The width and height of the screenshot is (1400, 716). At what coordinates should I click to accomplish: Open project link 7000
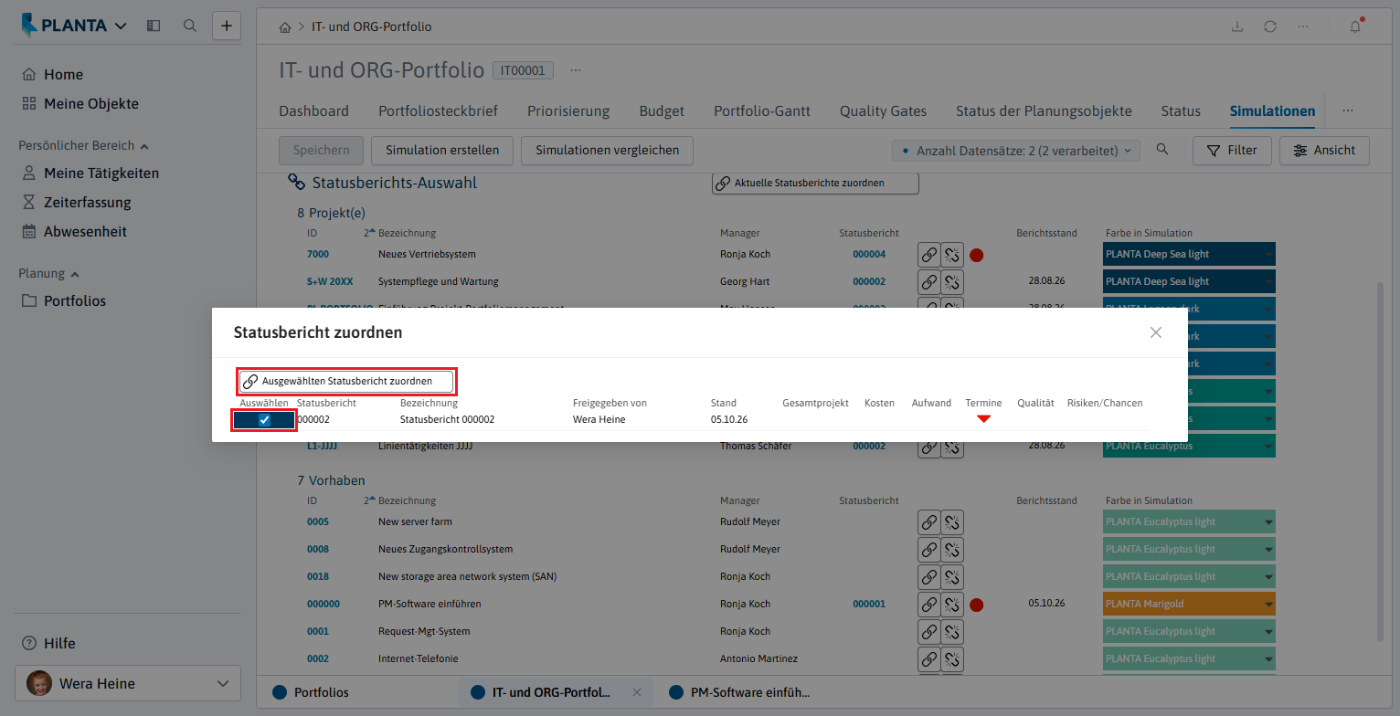[x=318, y=255]
